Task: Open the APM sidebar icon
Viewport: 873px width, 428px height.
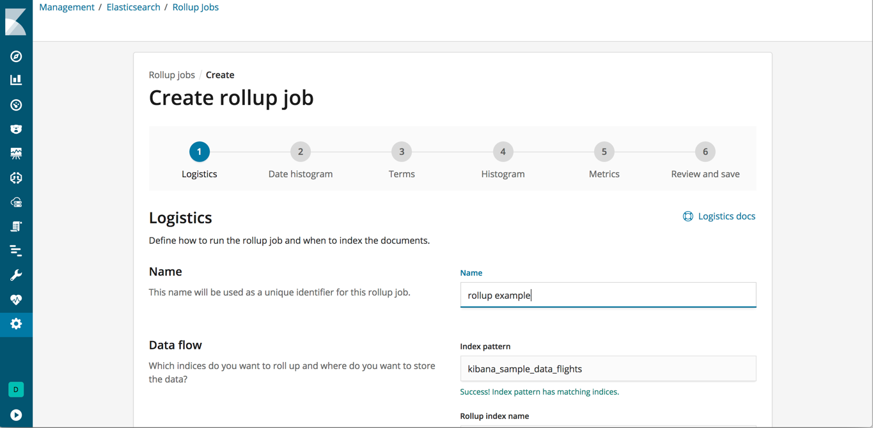Action: [15, 250]
